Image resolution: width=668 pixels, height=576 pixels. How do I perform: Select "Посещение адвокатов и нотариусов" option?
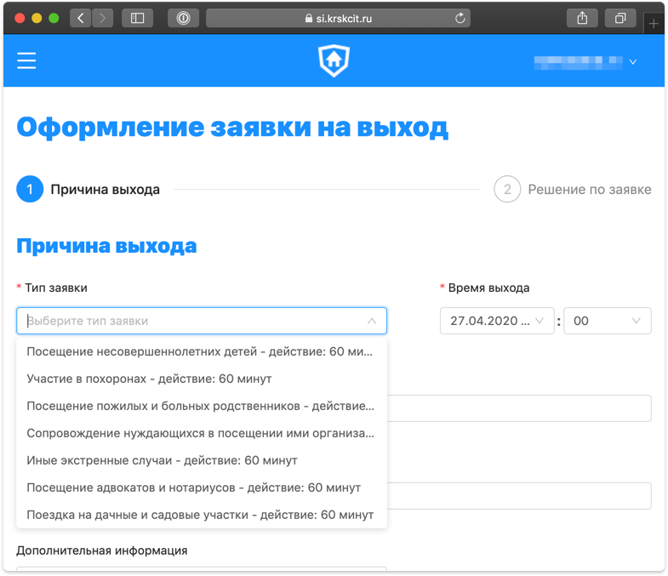(193, 488)
